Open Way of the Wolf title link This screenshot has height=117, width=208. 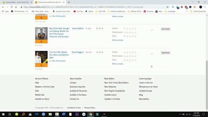click(59, 32)
